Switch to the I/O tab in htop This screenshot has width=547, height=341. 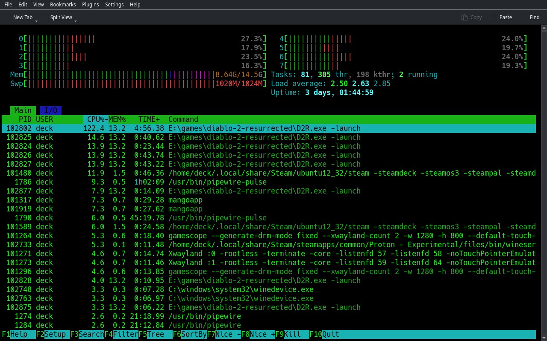pyautogui.click(x=51, y=110)
